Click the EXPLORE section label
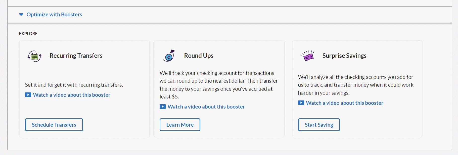 (28, 34)
